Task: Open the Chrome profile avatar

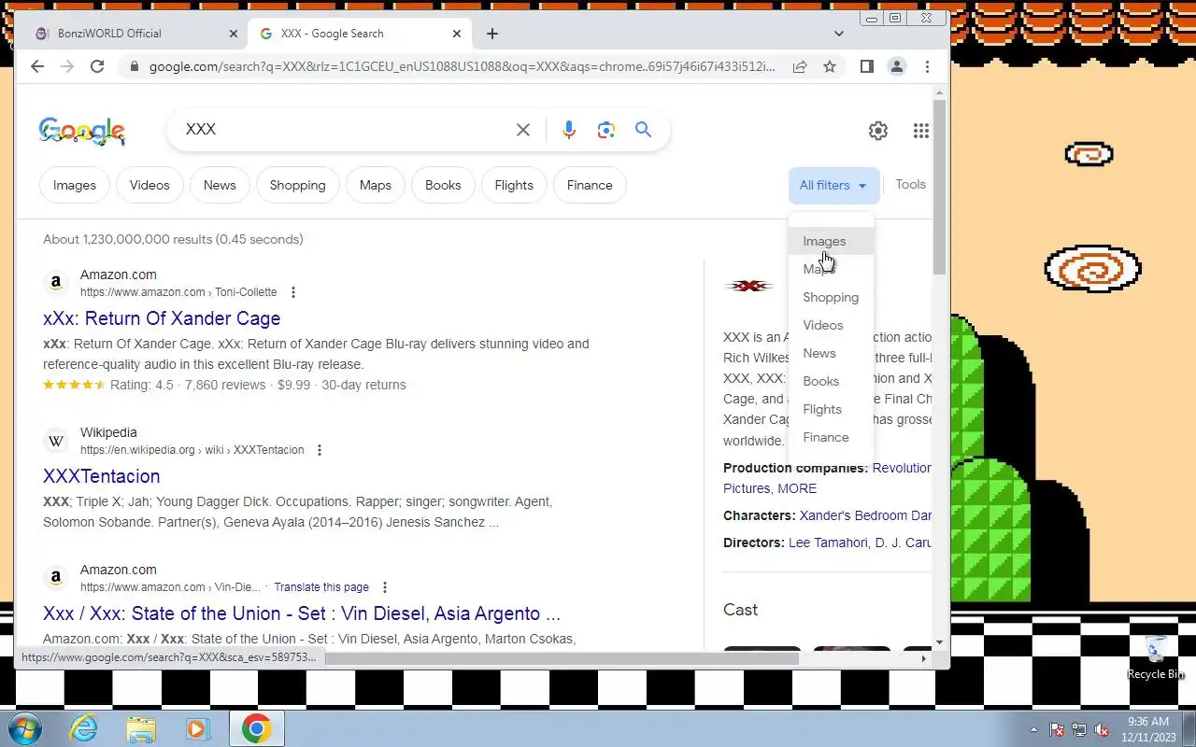Action: (x=897, y=66)
